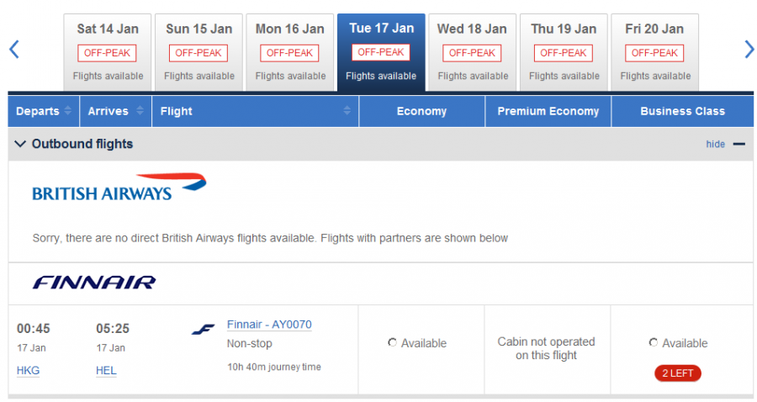Screen dimensions: 757x402
Task: Go to previous dates with left arrow
Action: click(x=14, y=50)
